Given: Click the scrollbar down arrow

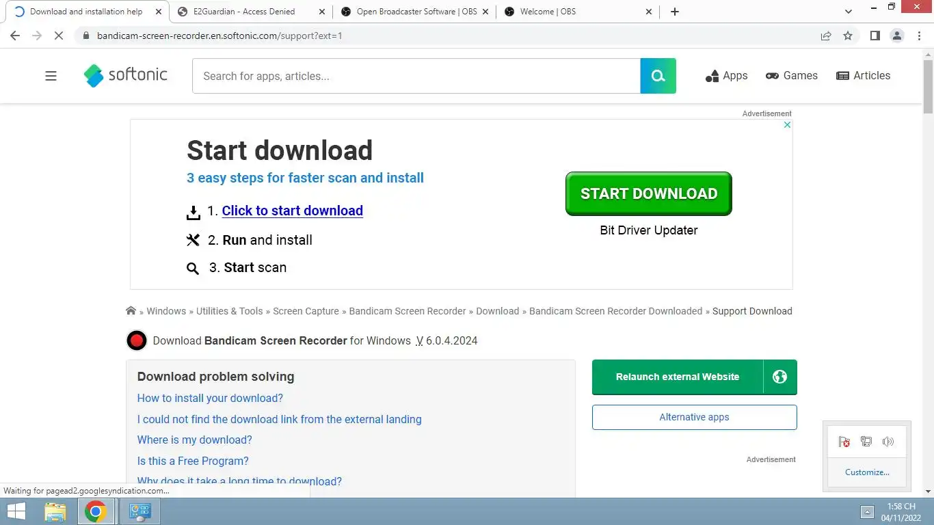Looking at the screenshot, I should pos(928,491).
